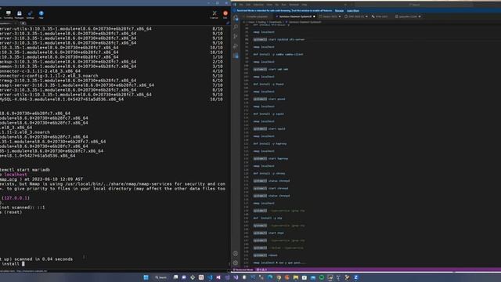Switch to the last editor tab on the right

(x=408, y=16)
